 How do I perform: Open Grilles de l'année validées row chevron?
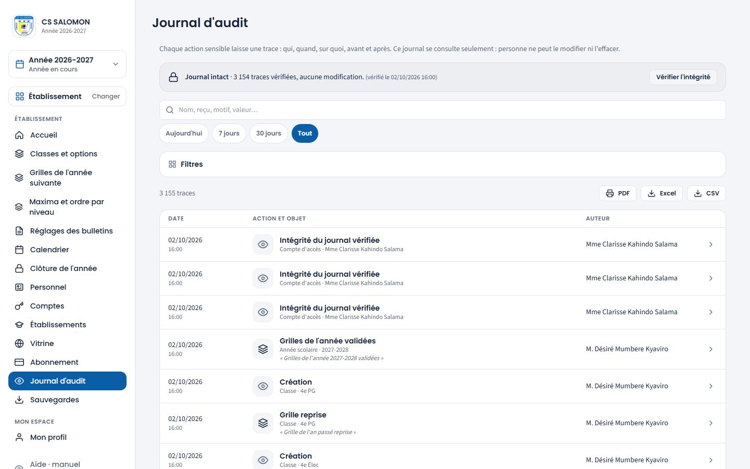[711, 349]
